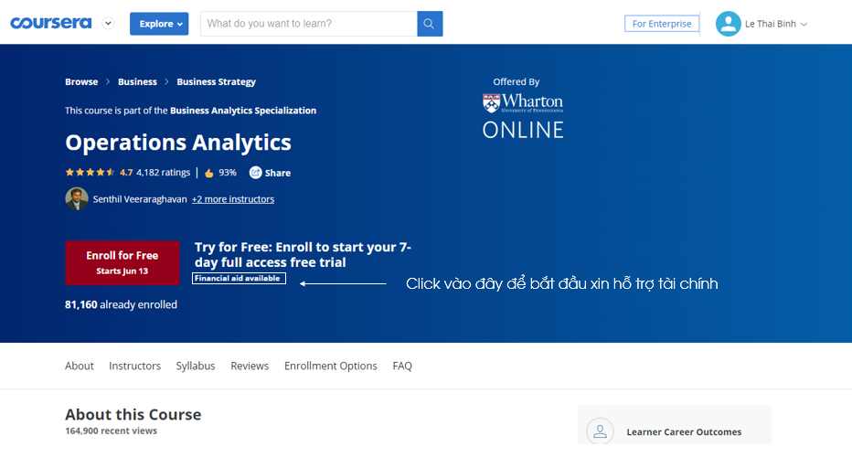Image resolution: width=852 pixels, height=457 pixels.
Task: Click the Wharton Online logo
Action: [x=523, y=116]
